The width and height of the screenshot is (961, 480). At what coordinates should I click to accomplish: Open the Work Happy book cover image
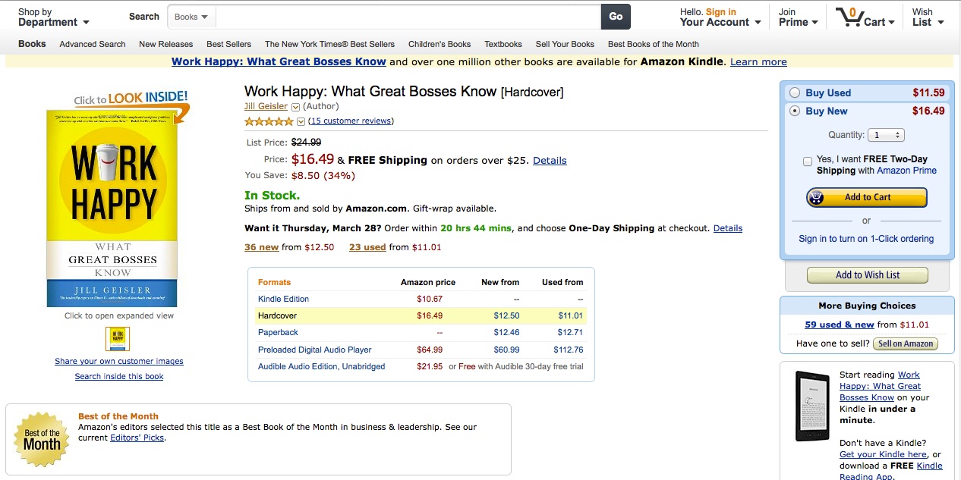click(x=112, y=209)
